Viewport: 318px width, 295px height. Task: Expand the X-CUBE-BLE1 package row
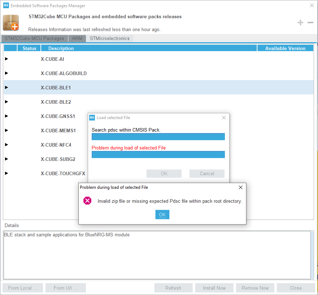[x=6, y=88]
